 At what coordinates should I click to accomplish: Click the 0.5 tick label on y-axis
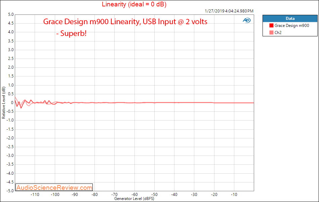[11, 94]
